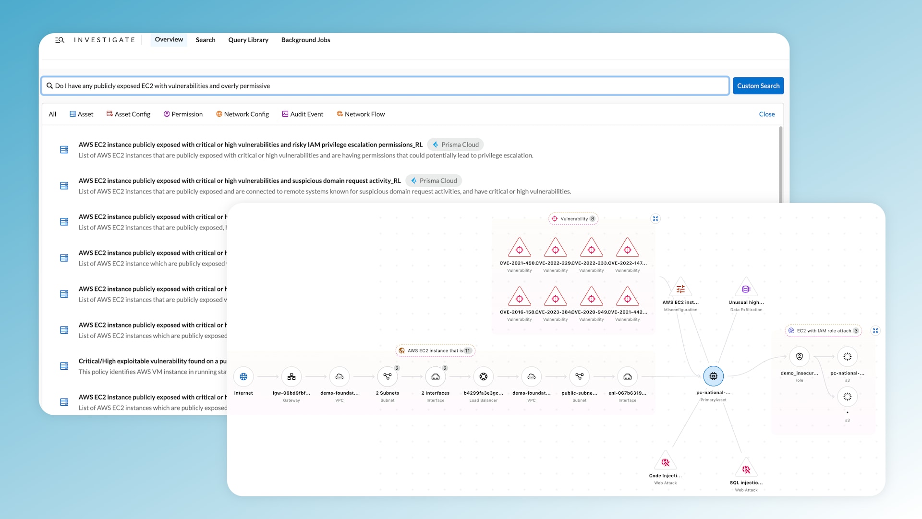Click the Network Flow tab filter icon

pos(340,114)
